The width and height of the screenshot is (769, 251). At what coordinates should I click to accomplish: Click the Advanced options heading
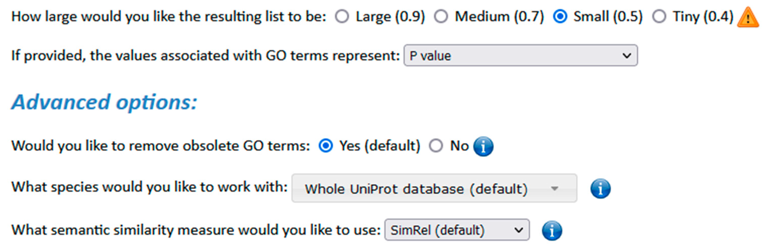click(104, 102)
